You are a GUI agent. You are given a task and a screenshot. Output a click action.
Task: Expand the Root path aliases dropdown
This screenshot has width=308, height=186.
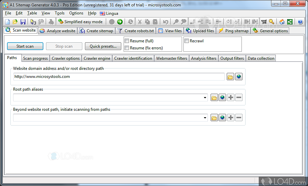(x=205, y=98)
